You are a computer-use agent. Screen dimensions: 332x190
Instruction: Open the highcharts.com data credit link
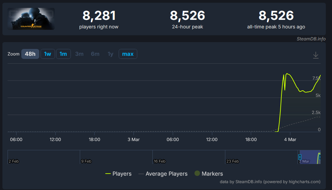[270, 182]
